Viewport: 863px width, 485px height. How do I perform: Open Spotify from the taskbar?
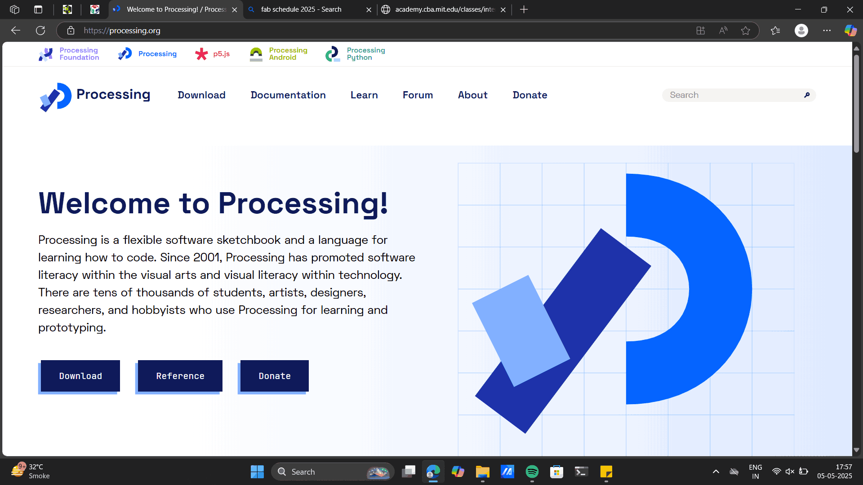click(532, 472)
